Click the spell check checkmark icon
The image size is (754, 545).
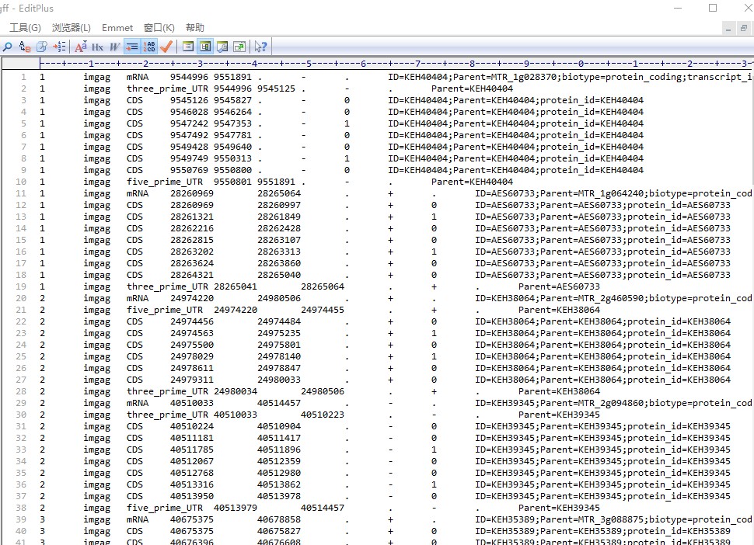[166, 47]
